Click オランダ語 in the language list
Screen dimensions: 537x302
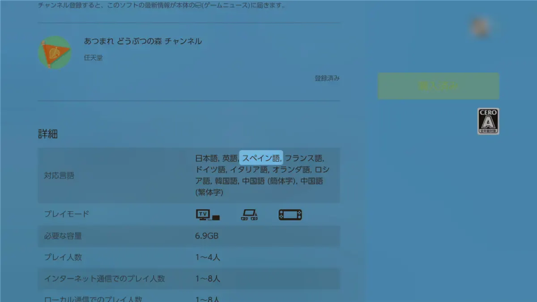(291, 170)
